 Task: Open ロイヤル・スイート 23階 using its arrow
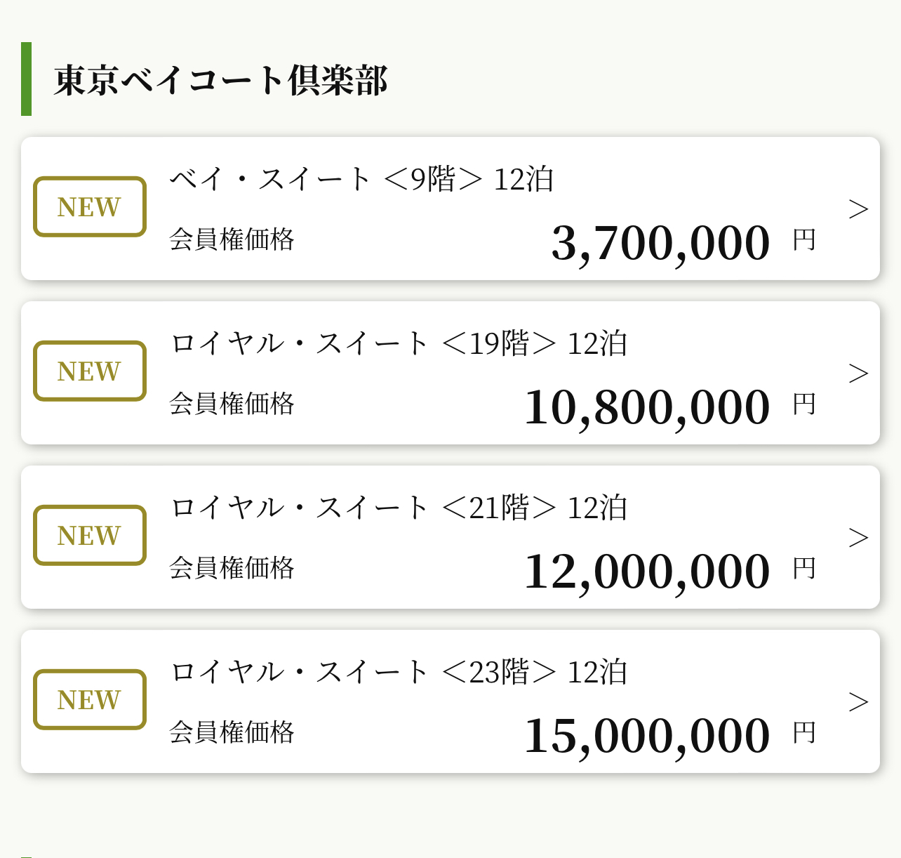coord(859,701)
